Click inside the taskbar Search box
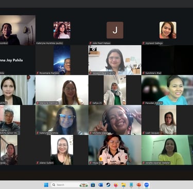This screenshot has height=189, width=193. pyautogui.click(x=69, y=185)
